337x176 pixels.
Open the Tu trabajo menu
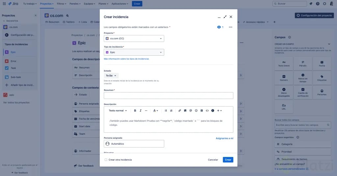(x=30, y=4)
